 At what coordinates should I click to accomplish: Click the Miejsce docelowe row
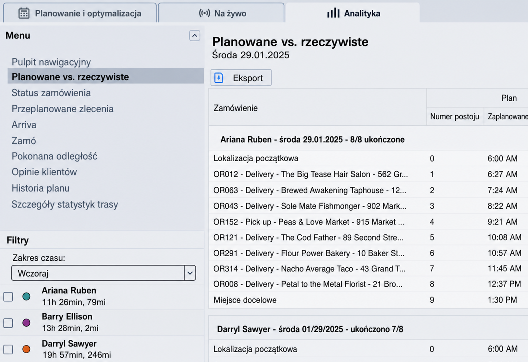click(368, 300)
